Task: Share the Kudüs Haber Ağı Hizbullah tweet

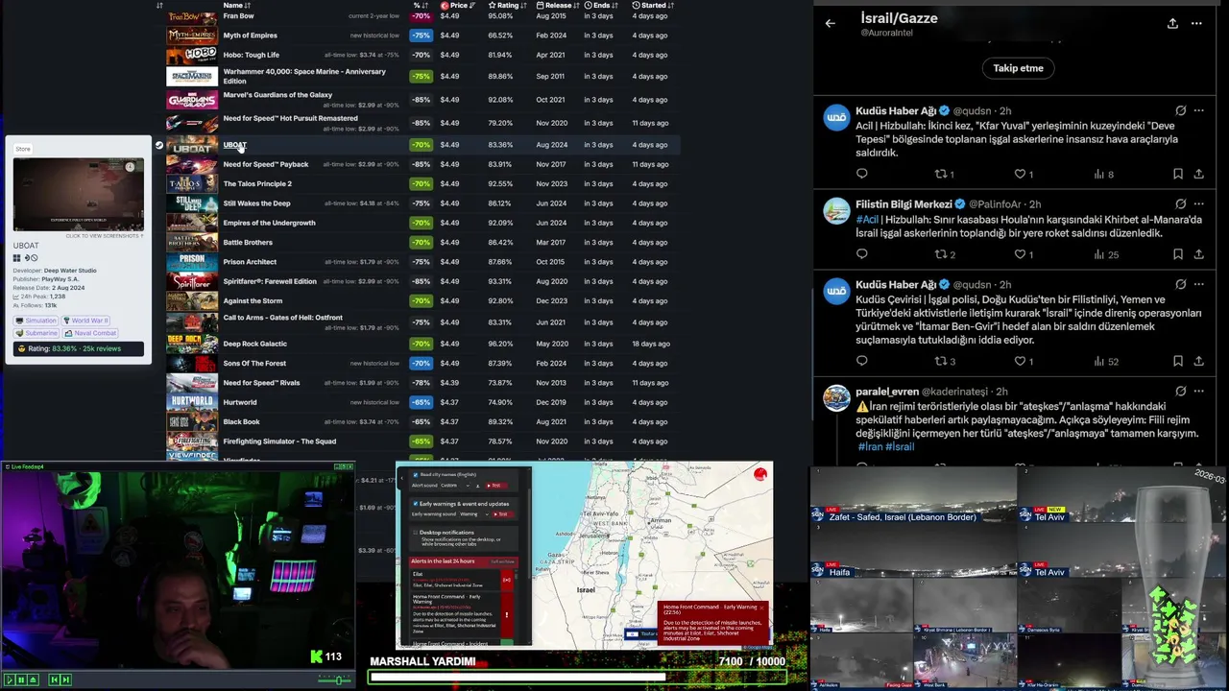Action: pos(1198,174)
